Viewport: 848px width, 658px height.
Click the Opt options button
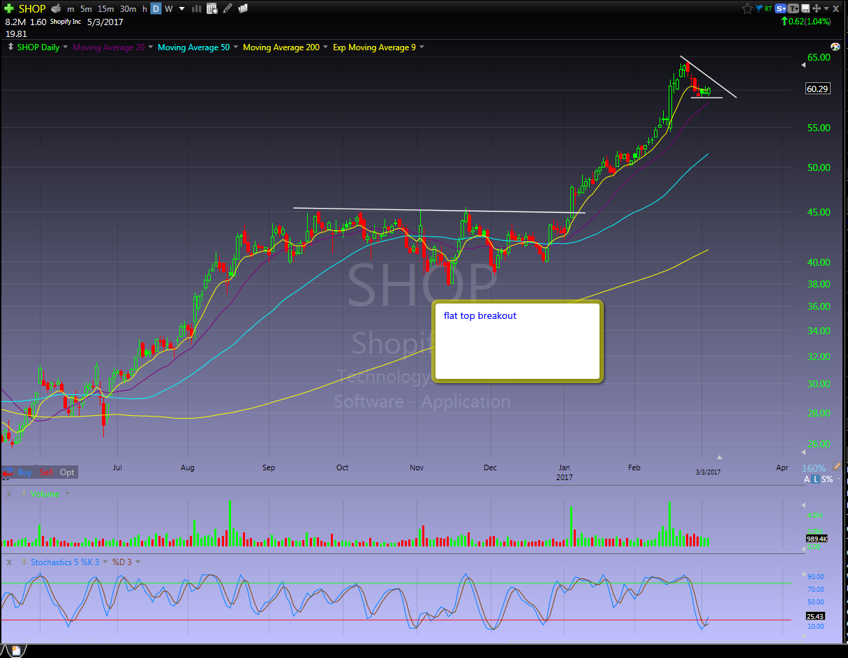(x=67, y=472)
